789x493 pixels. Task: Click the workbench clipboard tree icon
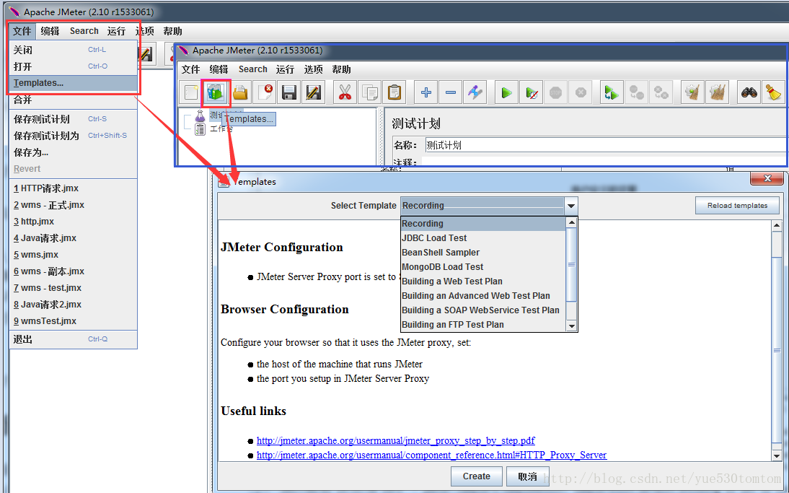point(200,129)
